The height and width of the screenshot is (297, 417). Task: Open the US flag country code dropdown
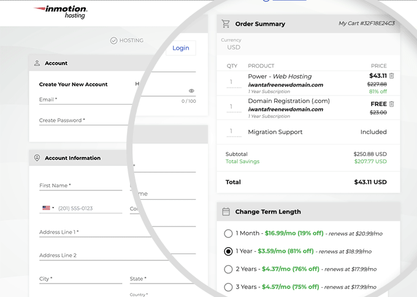[48, 208]
